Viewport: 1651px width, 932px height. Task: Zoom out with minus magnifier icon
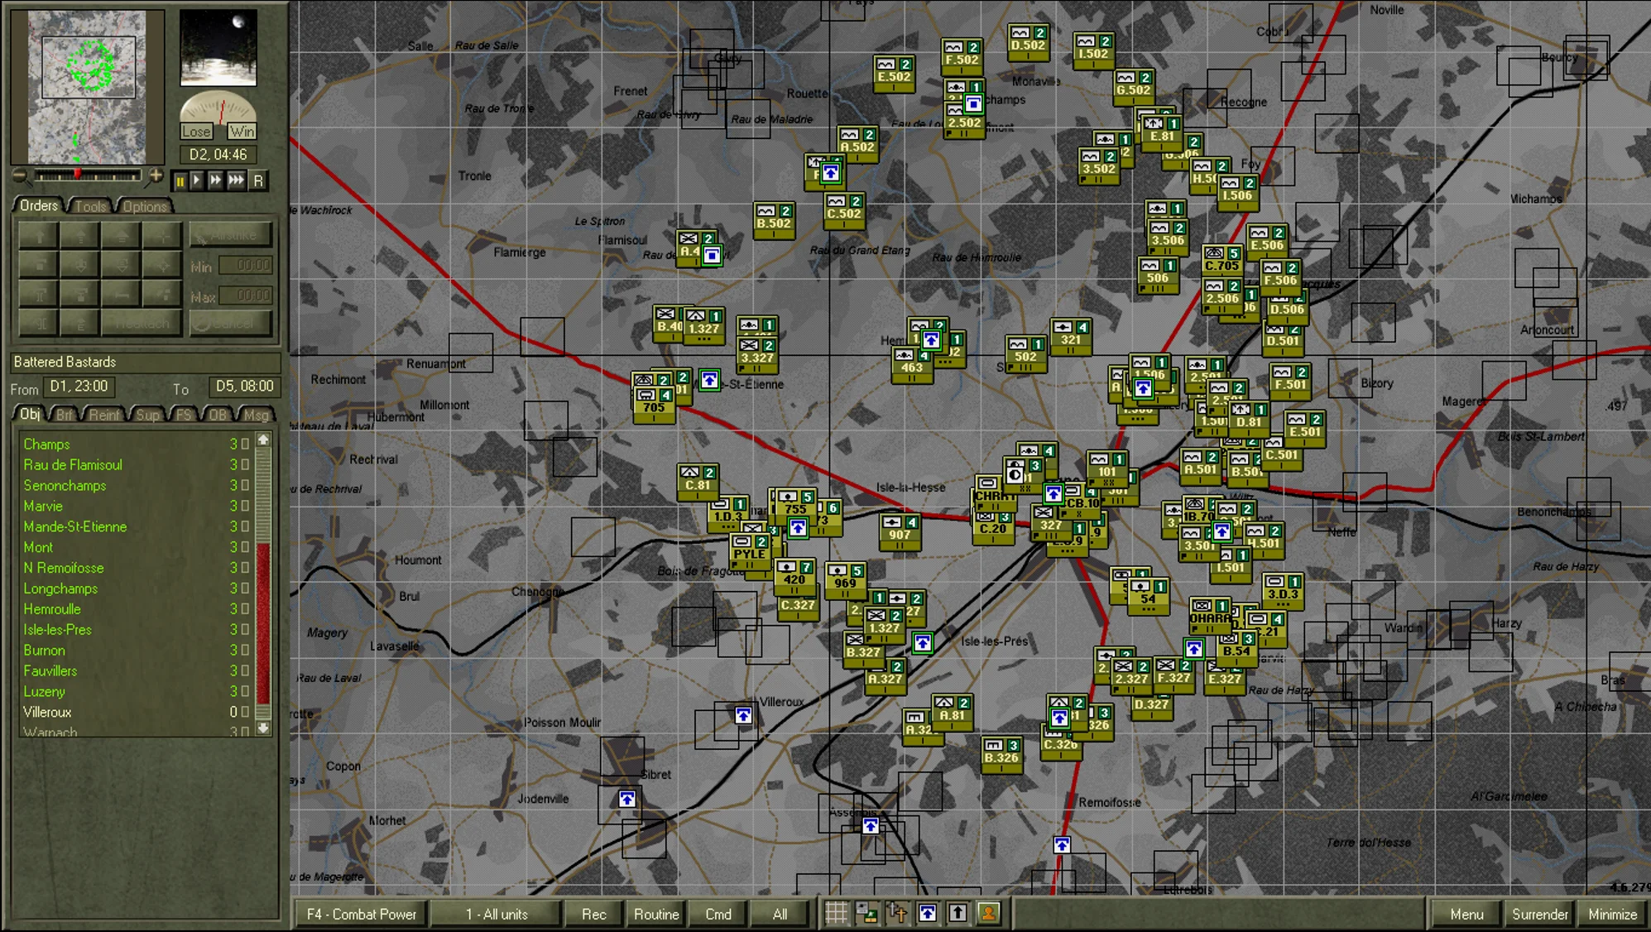click(x=21, y=175)
